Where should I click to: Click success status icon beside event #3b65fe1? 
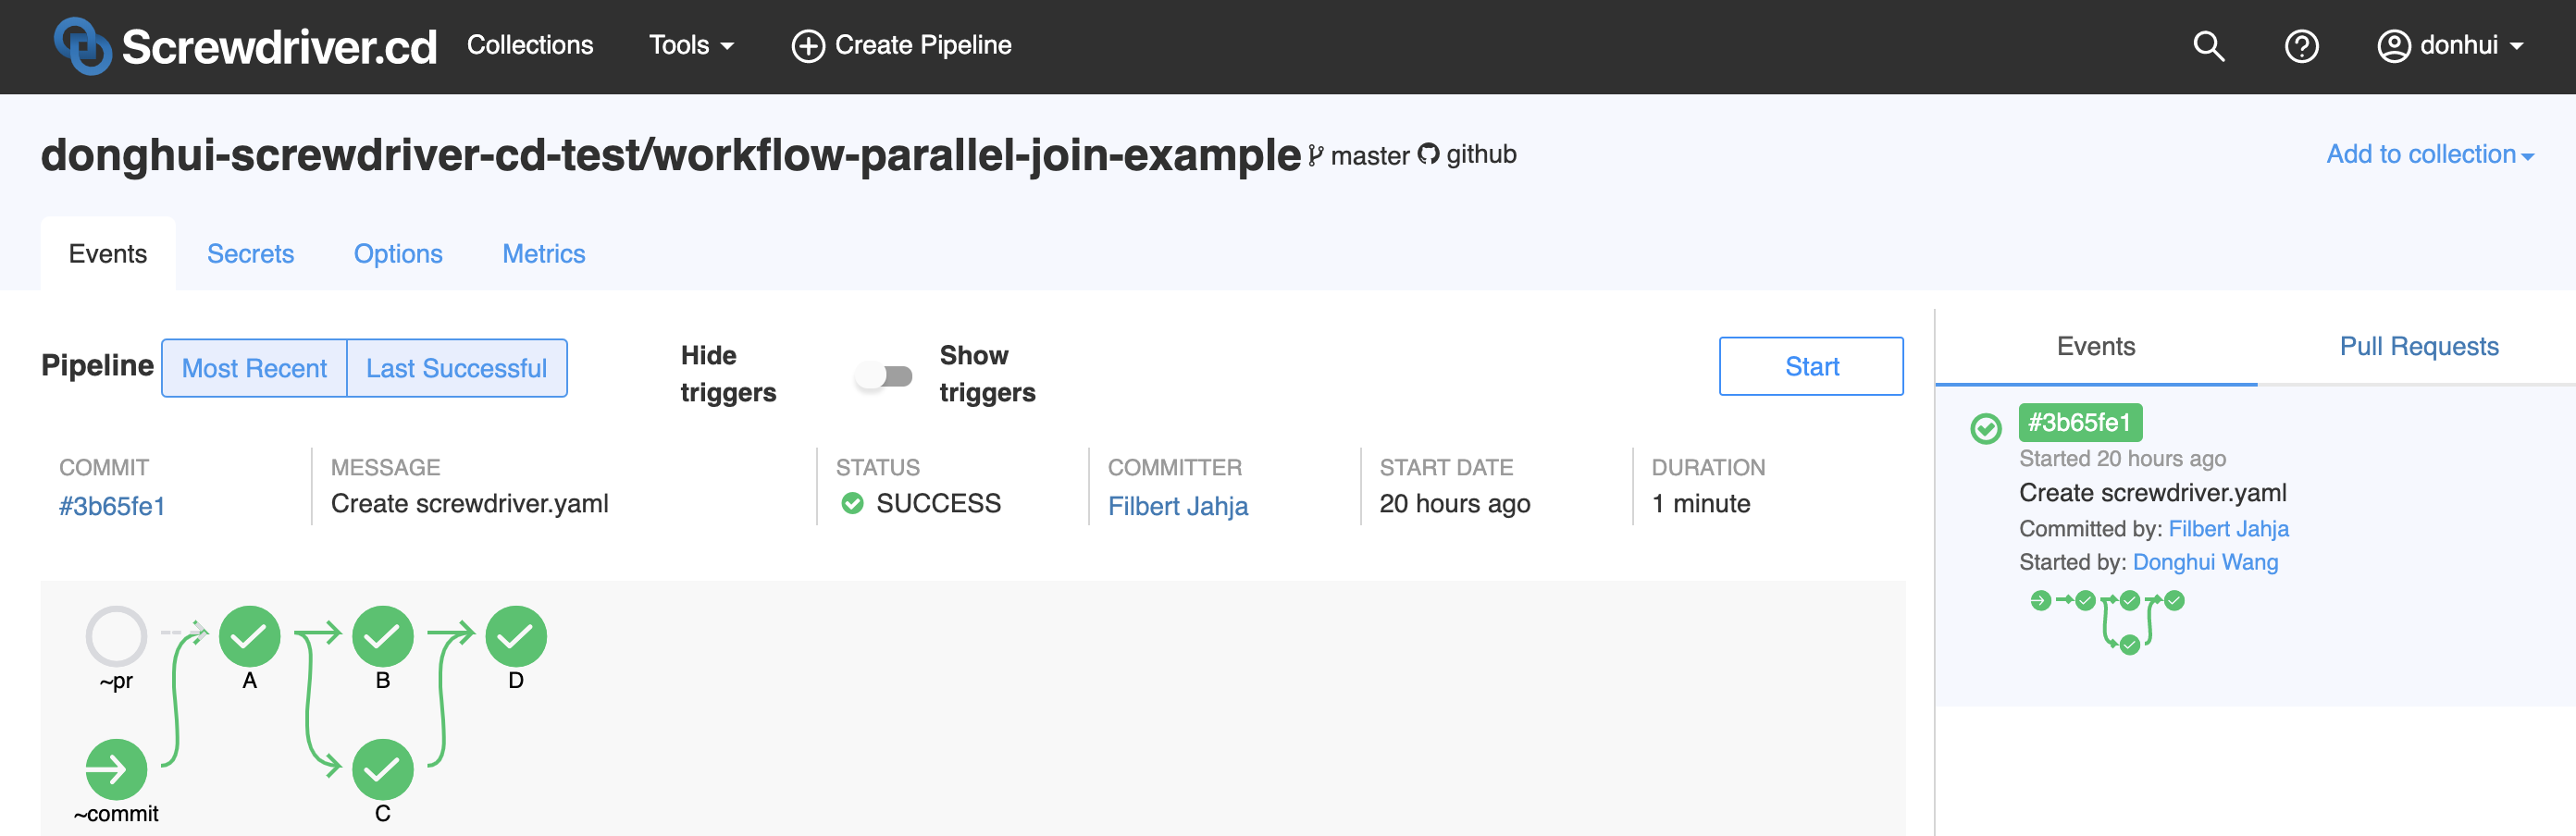point(1985,428)
